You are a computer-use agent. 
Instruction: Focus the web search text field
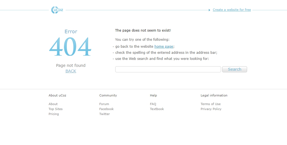(x=168, y=69)
